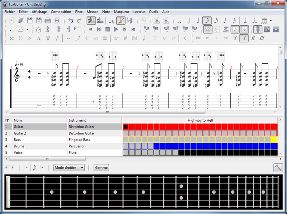Toggle natural/sharp-flat edition mode
The image size is (287, 214).
[x=130, y=21]
